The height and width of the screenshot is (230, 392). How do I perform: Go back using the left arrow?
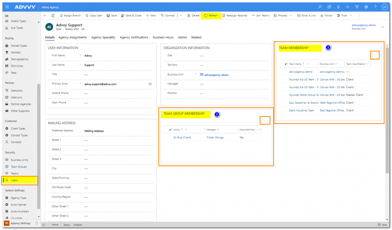[45, 16]
